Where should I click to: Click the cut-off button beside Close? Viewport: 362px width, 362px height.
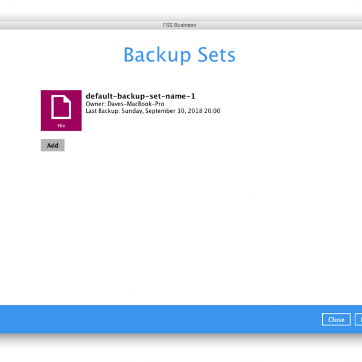(x=358, y=320)
